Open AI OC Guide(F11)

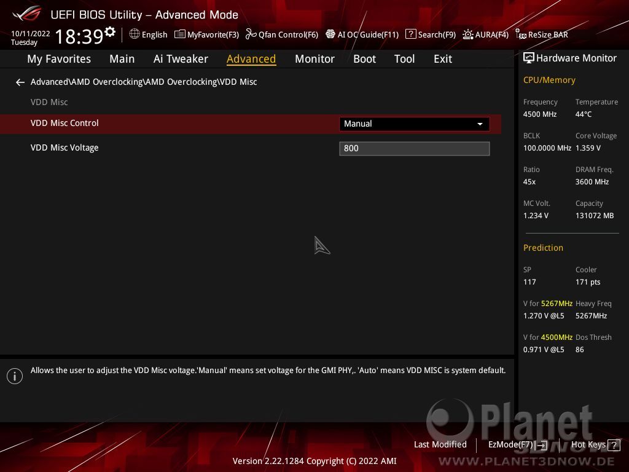(362, 34)
